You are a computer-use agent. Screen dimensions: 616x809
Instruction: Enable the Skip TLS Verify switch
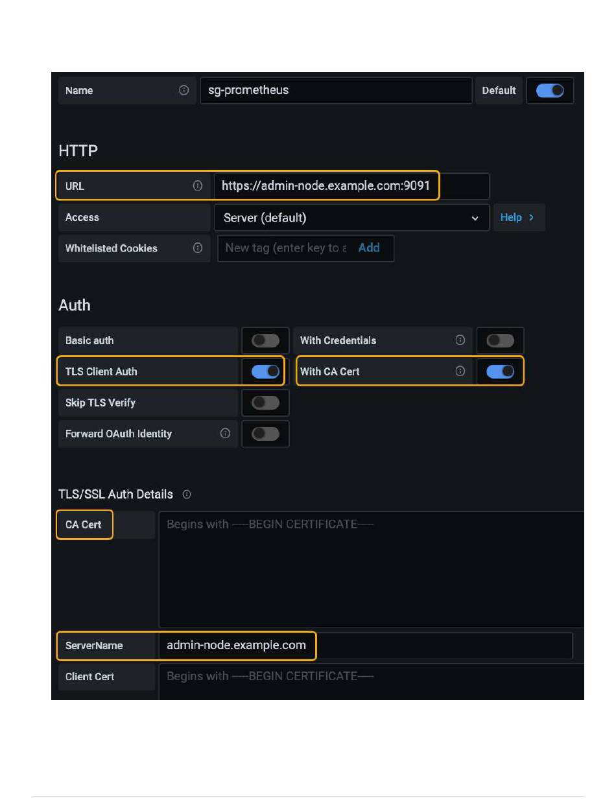click(265, 403)
